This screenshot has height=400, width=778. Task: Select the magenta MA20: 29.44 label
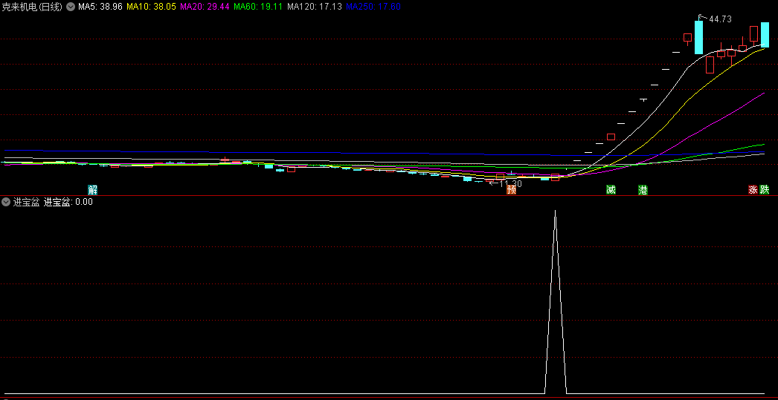(x=205, y=7)
